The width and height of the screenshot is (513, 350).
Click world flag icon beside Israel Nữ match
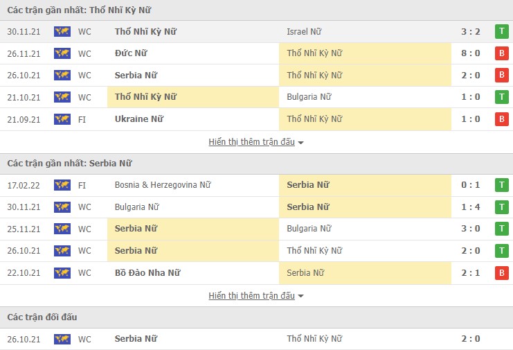62,31
